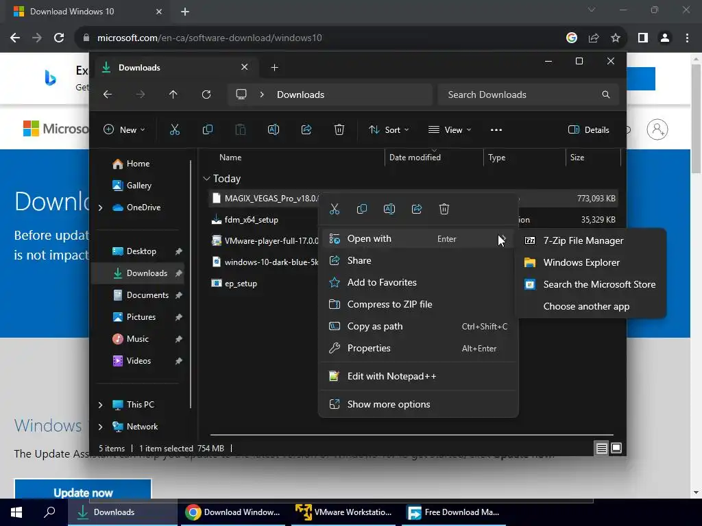The width and height of the screenshot is (702, 526).
Task: Click breadcrumb chevron before Downloads
Action: tap(262, 95)
